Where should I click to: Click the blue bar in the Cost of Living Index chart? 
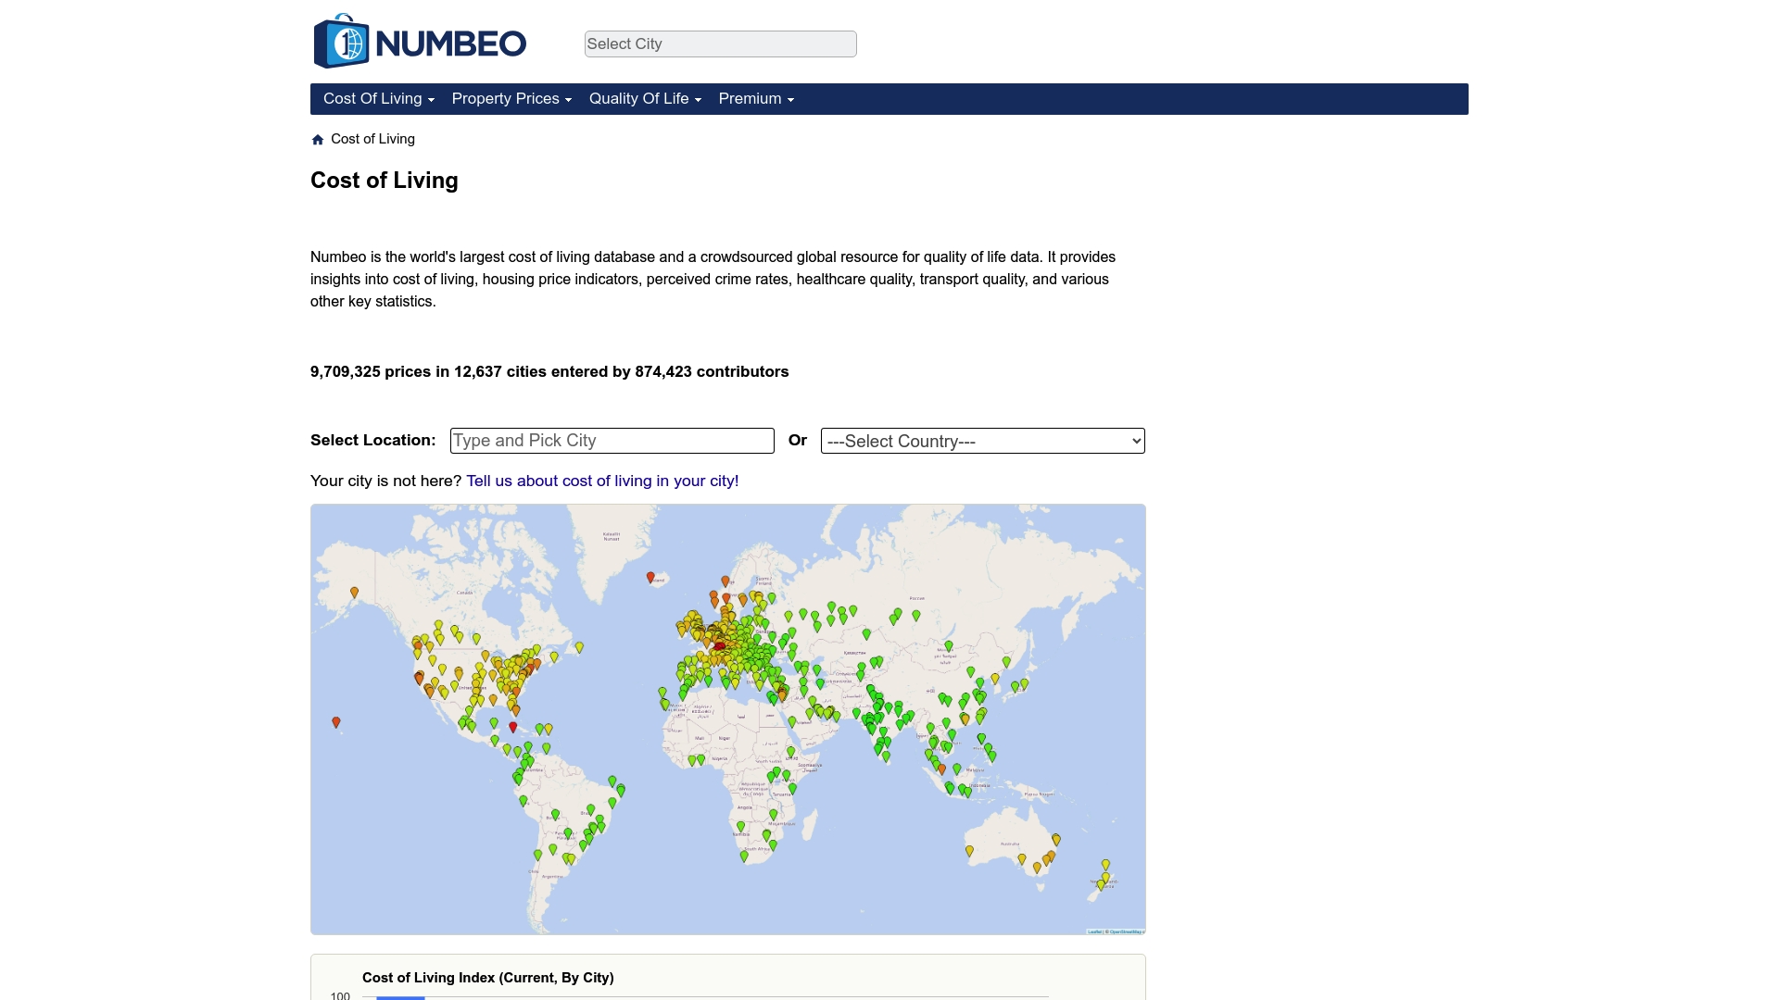(x=398, y=998)
